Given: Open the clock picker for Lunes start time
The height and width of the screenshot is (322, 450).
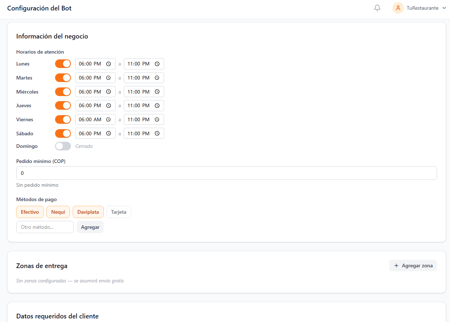Looking at the screenshot, I should tap(108, 64).
